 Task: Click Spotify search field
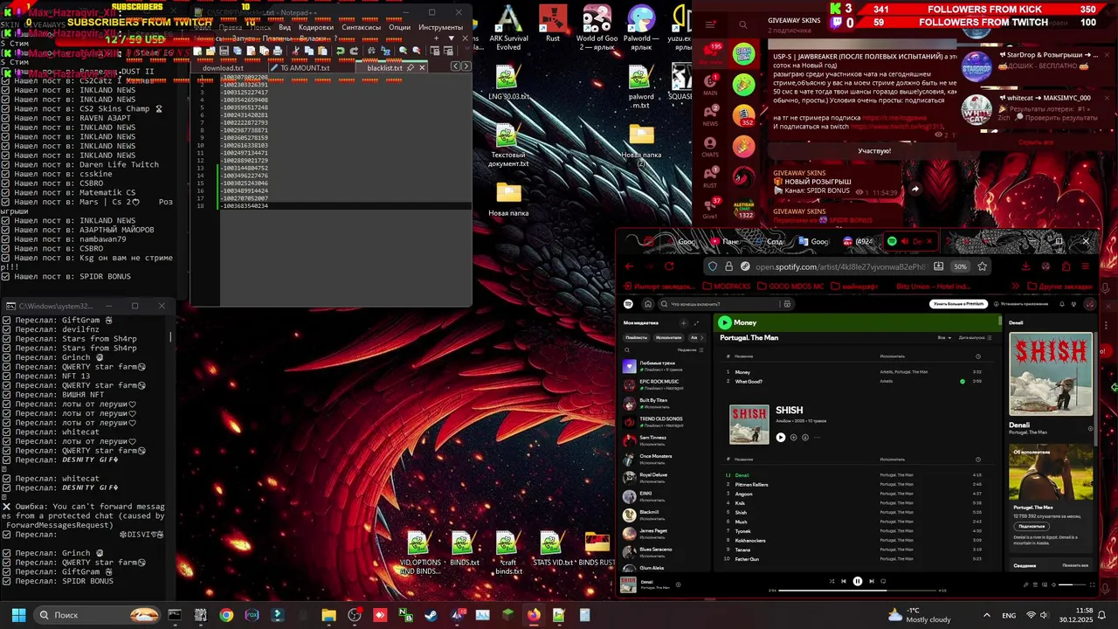722,304
